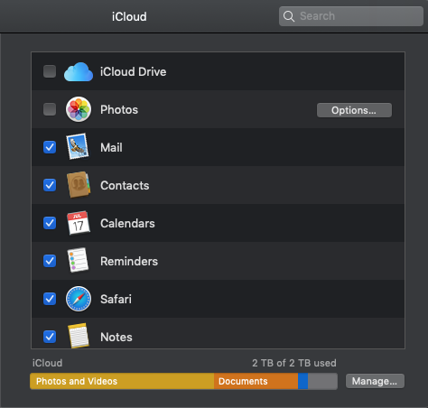The width and height of the screenshot is (428, 408).
Task: Select the Calendars label
Action: point(127,224)
